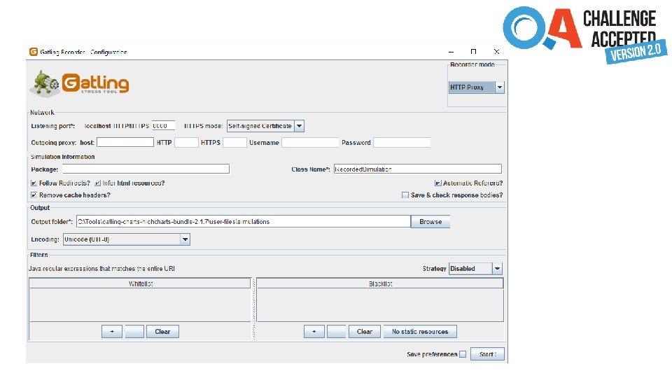Click the Outgoing proxy HTTP port field

pyautogui.click(x=186, y=142)
